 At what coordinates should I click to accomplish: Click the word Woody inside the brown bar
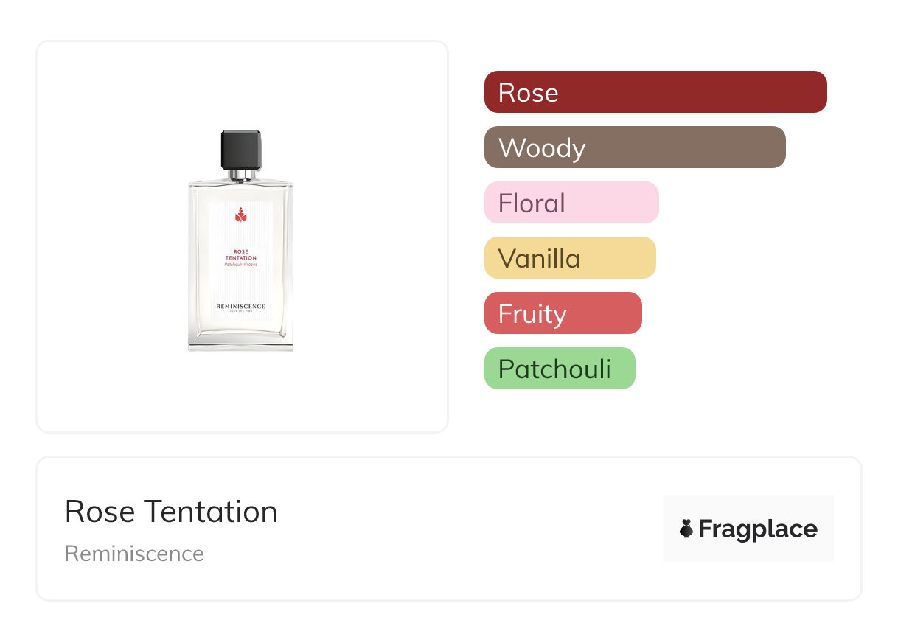click(542, 147)
